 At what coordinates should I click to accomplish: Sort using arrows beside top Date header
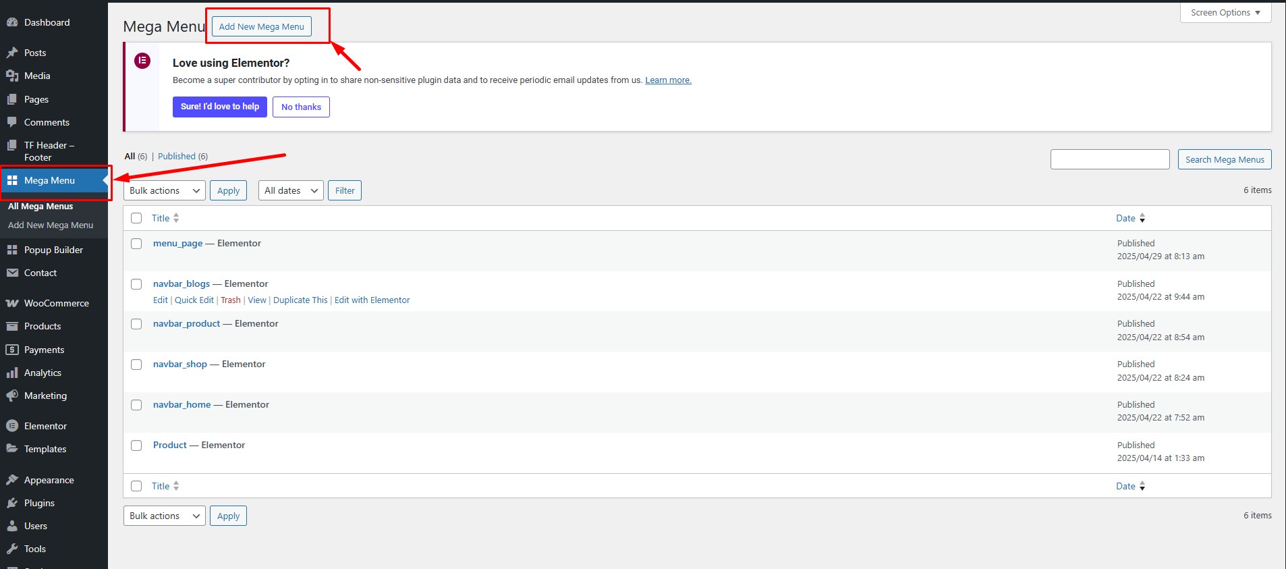pyautogui.click(x=1142, y=218)
